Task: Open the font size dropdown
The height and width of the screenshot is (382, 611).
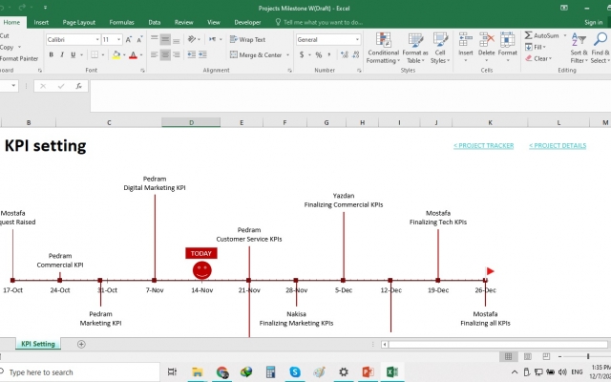Action: point(118,40)
